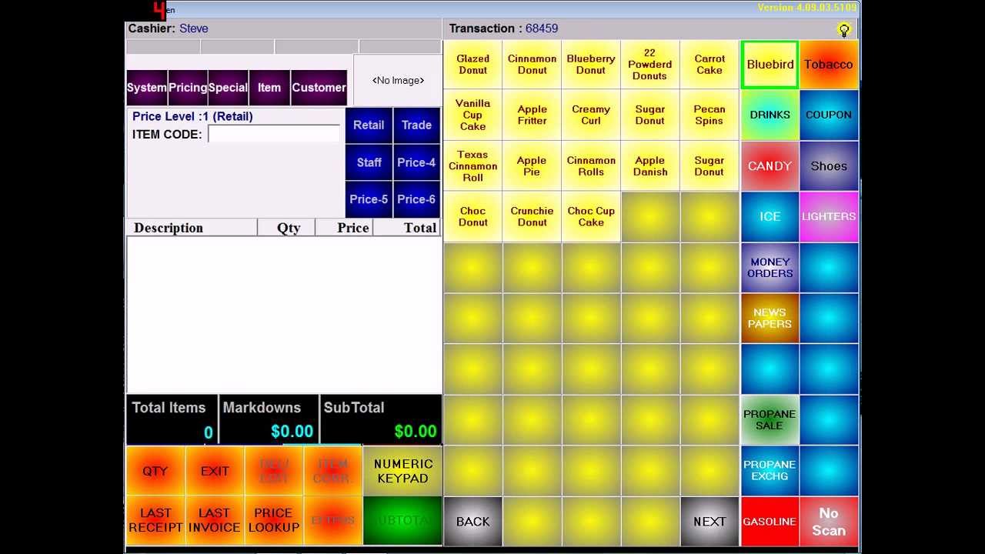Click the transaction number 68459
Image resolution: width=985 pixels, height=554 pixels.
tap(542, 28)
